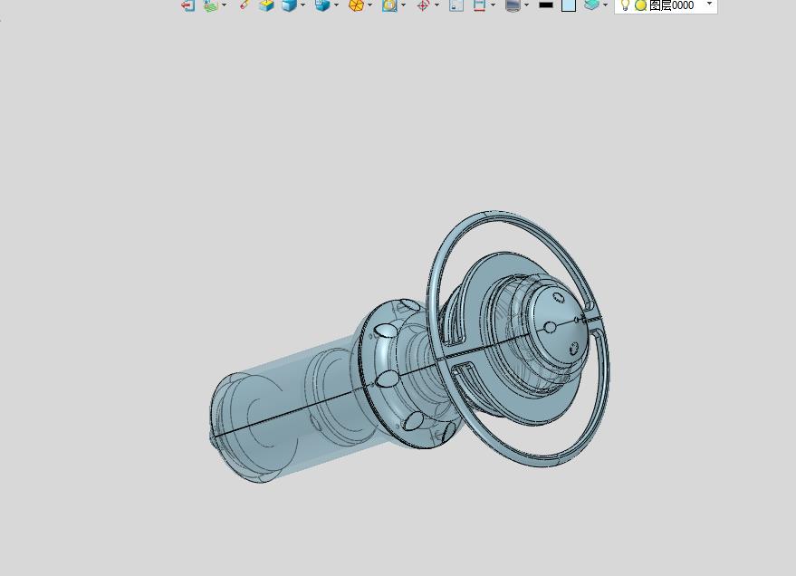This screenshot has height=576, width=796.
Task: Click the red section dimension icon
Action: [479, 5]
